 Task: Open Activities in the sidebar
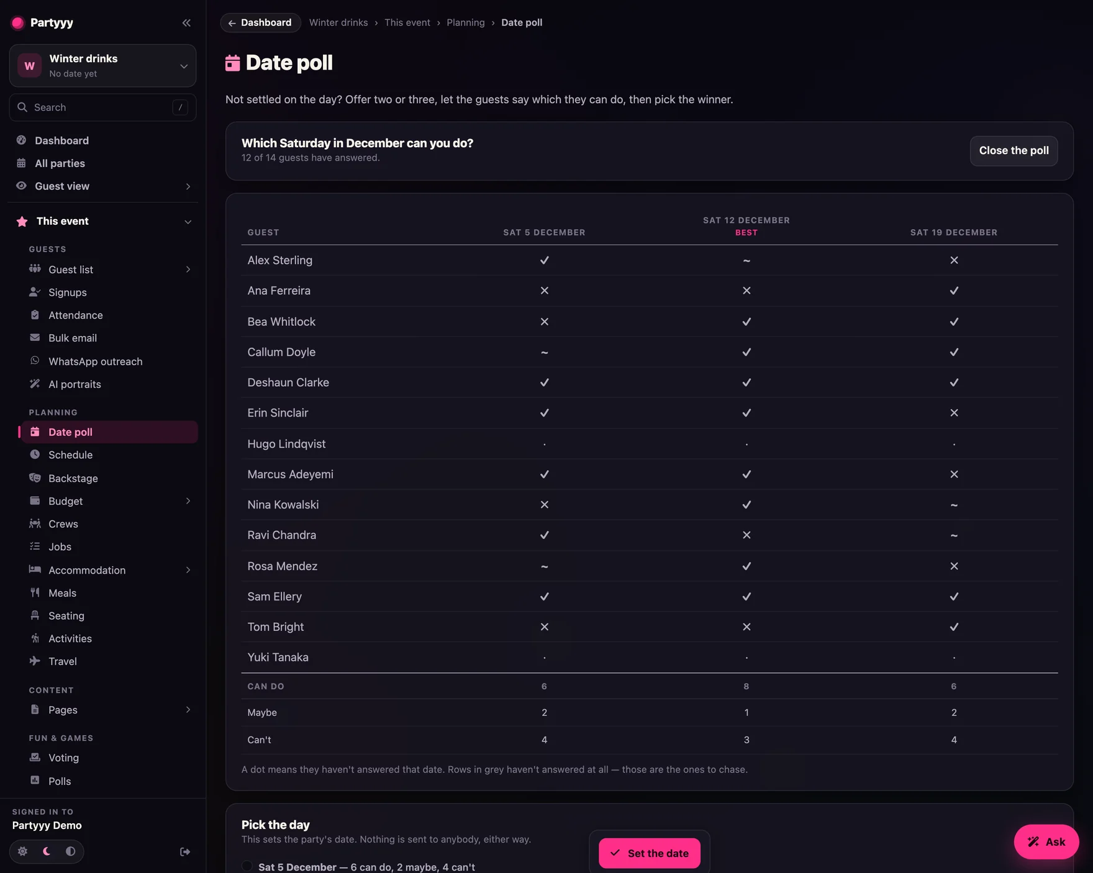tap(109, 639)
